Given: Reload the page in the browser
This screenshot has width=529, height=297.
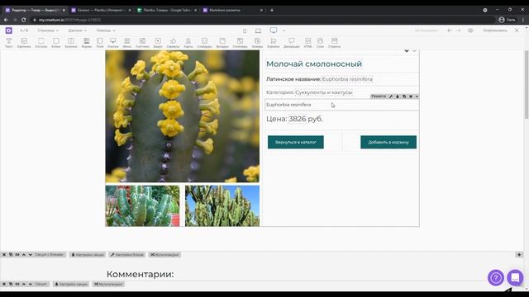Looking at the screenshot, I should tap(24, 20).
